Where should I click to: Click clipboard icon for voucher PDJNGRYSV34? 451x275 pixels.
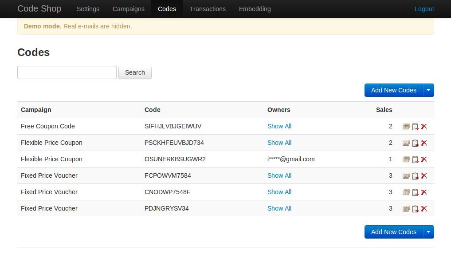click(x=415, y=208)
